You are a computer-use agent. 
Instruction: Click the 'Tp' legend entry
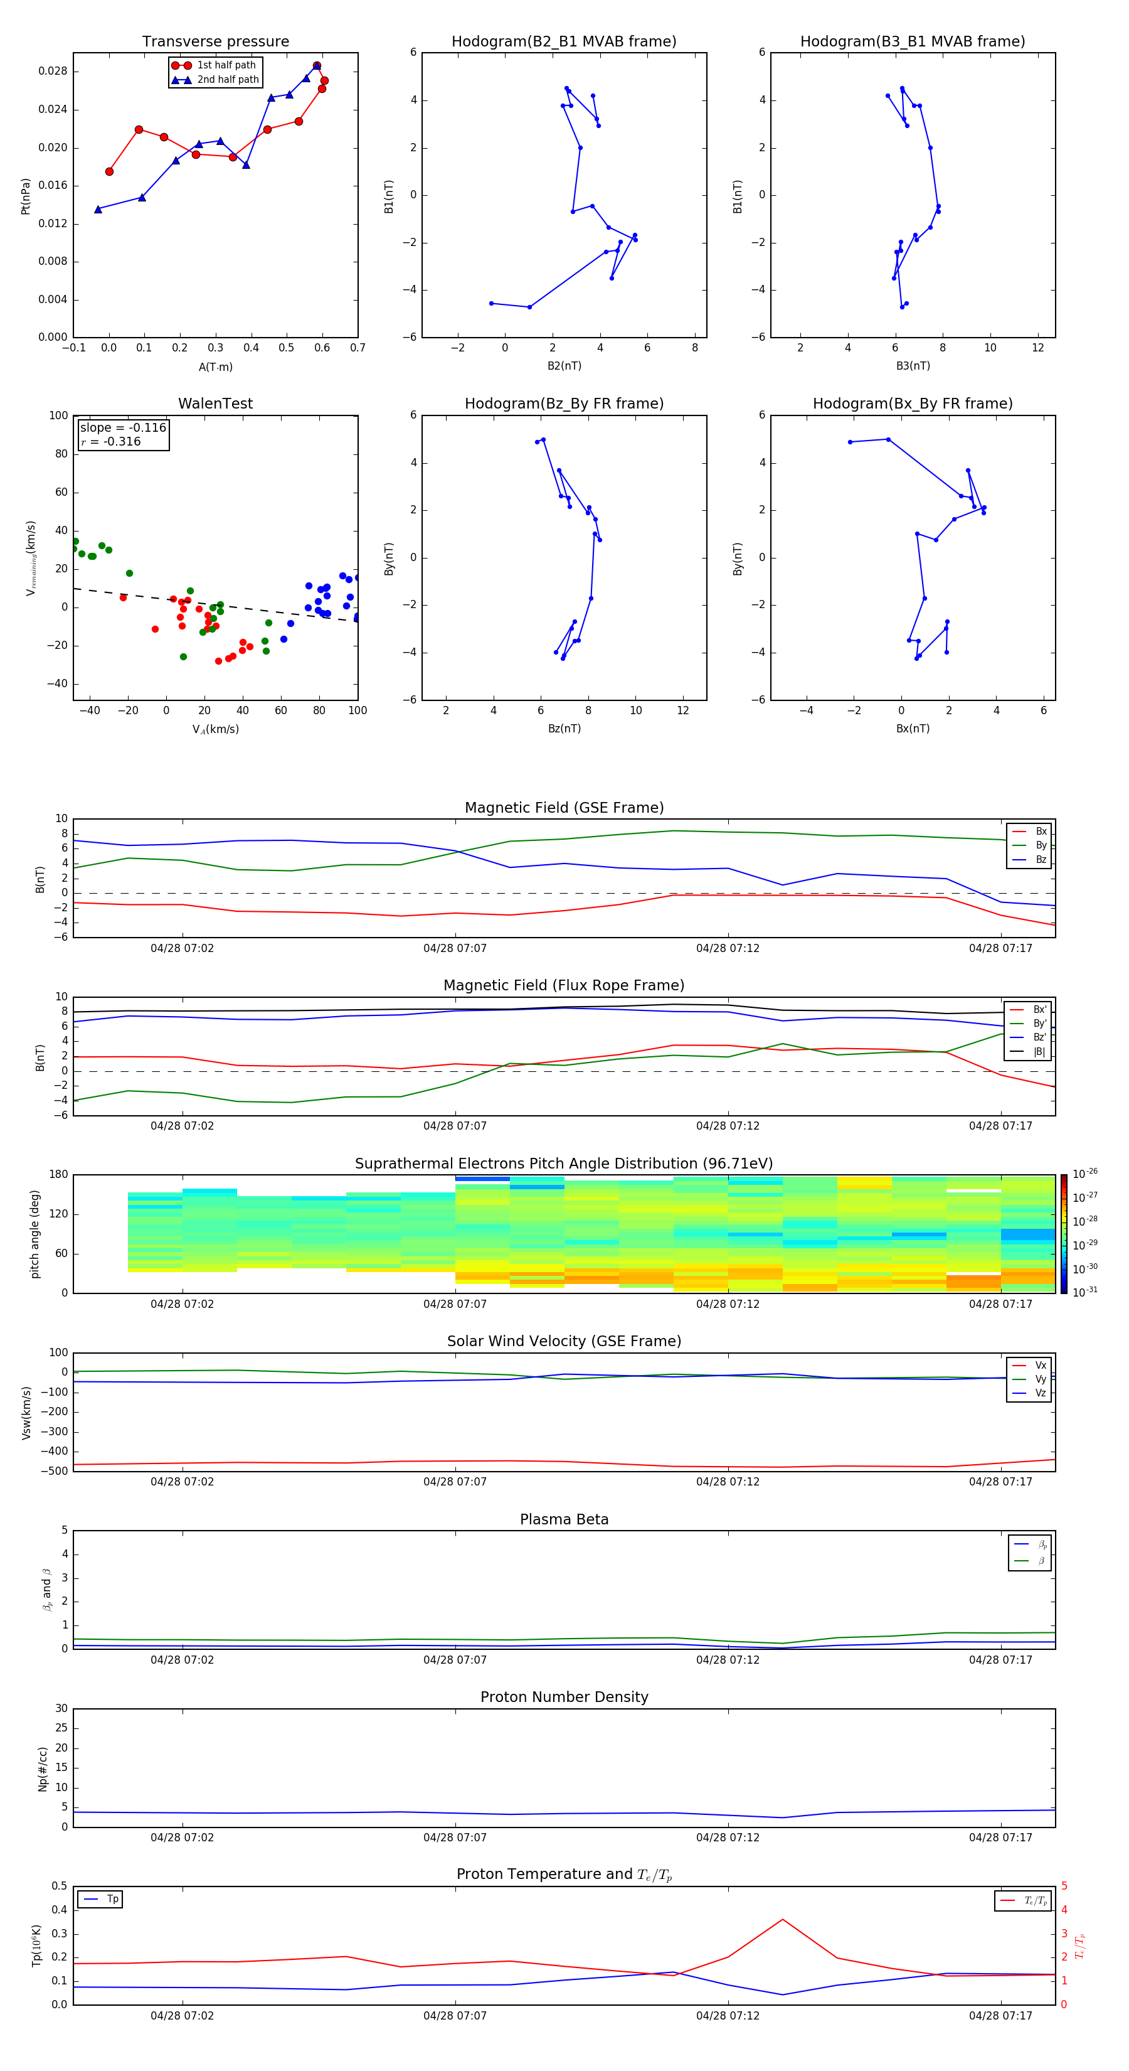101,1899
